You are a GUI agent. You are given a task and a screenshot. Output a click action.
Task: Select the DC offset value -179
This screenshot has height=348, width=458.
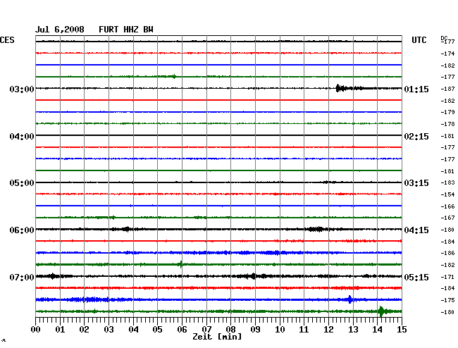(447, 112)
